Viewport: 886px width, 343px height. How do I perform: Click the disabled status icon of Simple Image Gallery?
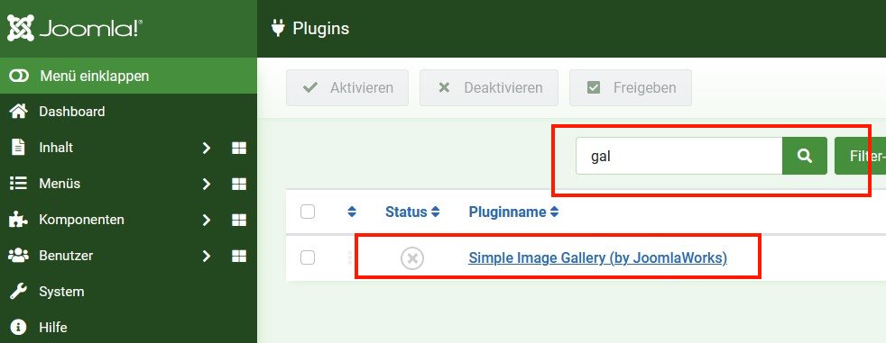412,258
